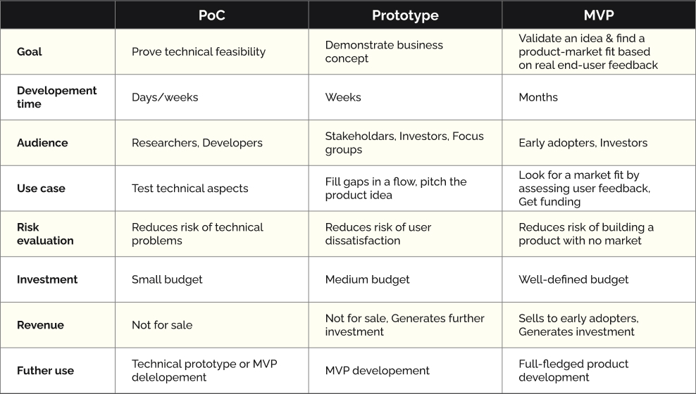Screen dimensions: 696x394
Task: Select the Goal row label
Action: (x=30, y=51)
